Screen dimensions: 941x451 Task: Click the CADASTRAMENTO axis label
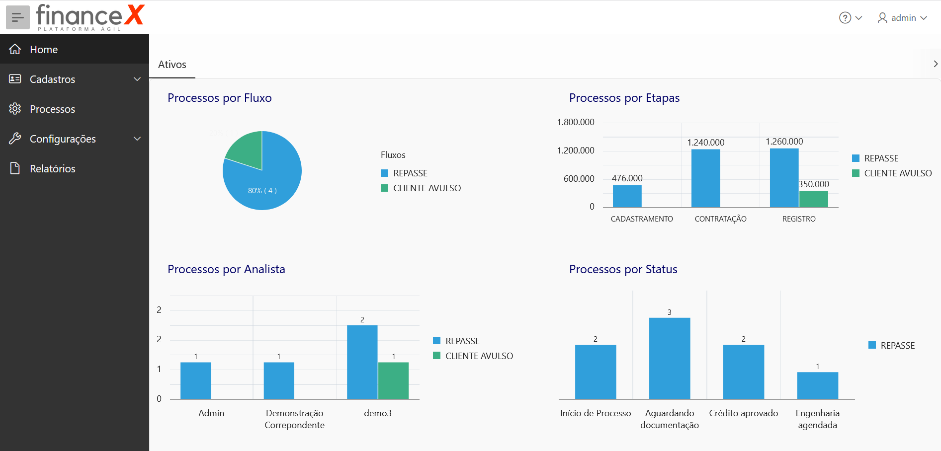pyautogui.click(x=642, y=219)
